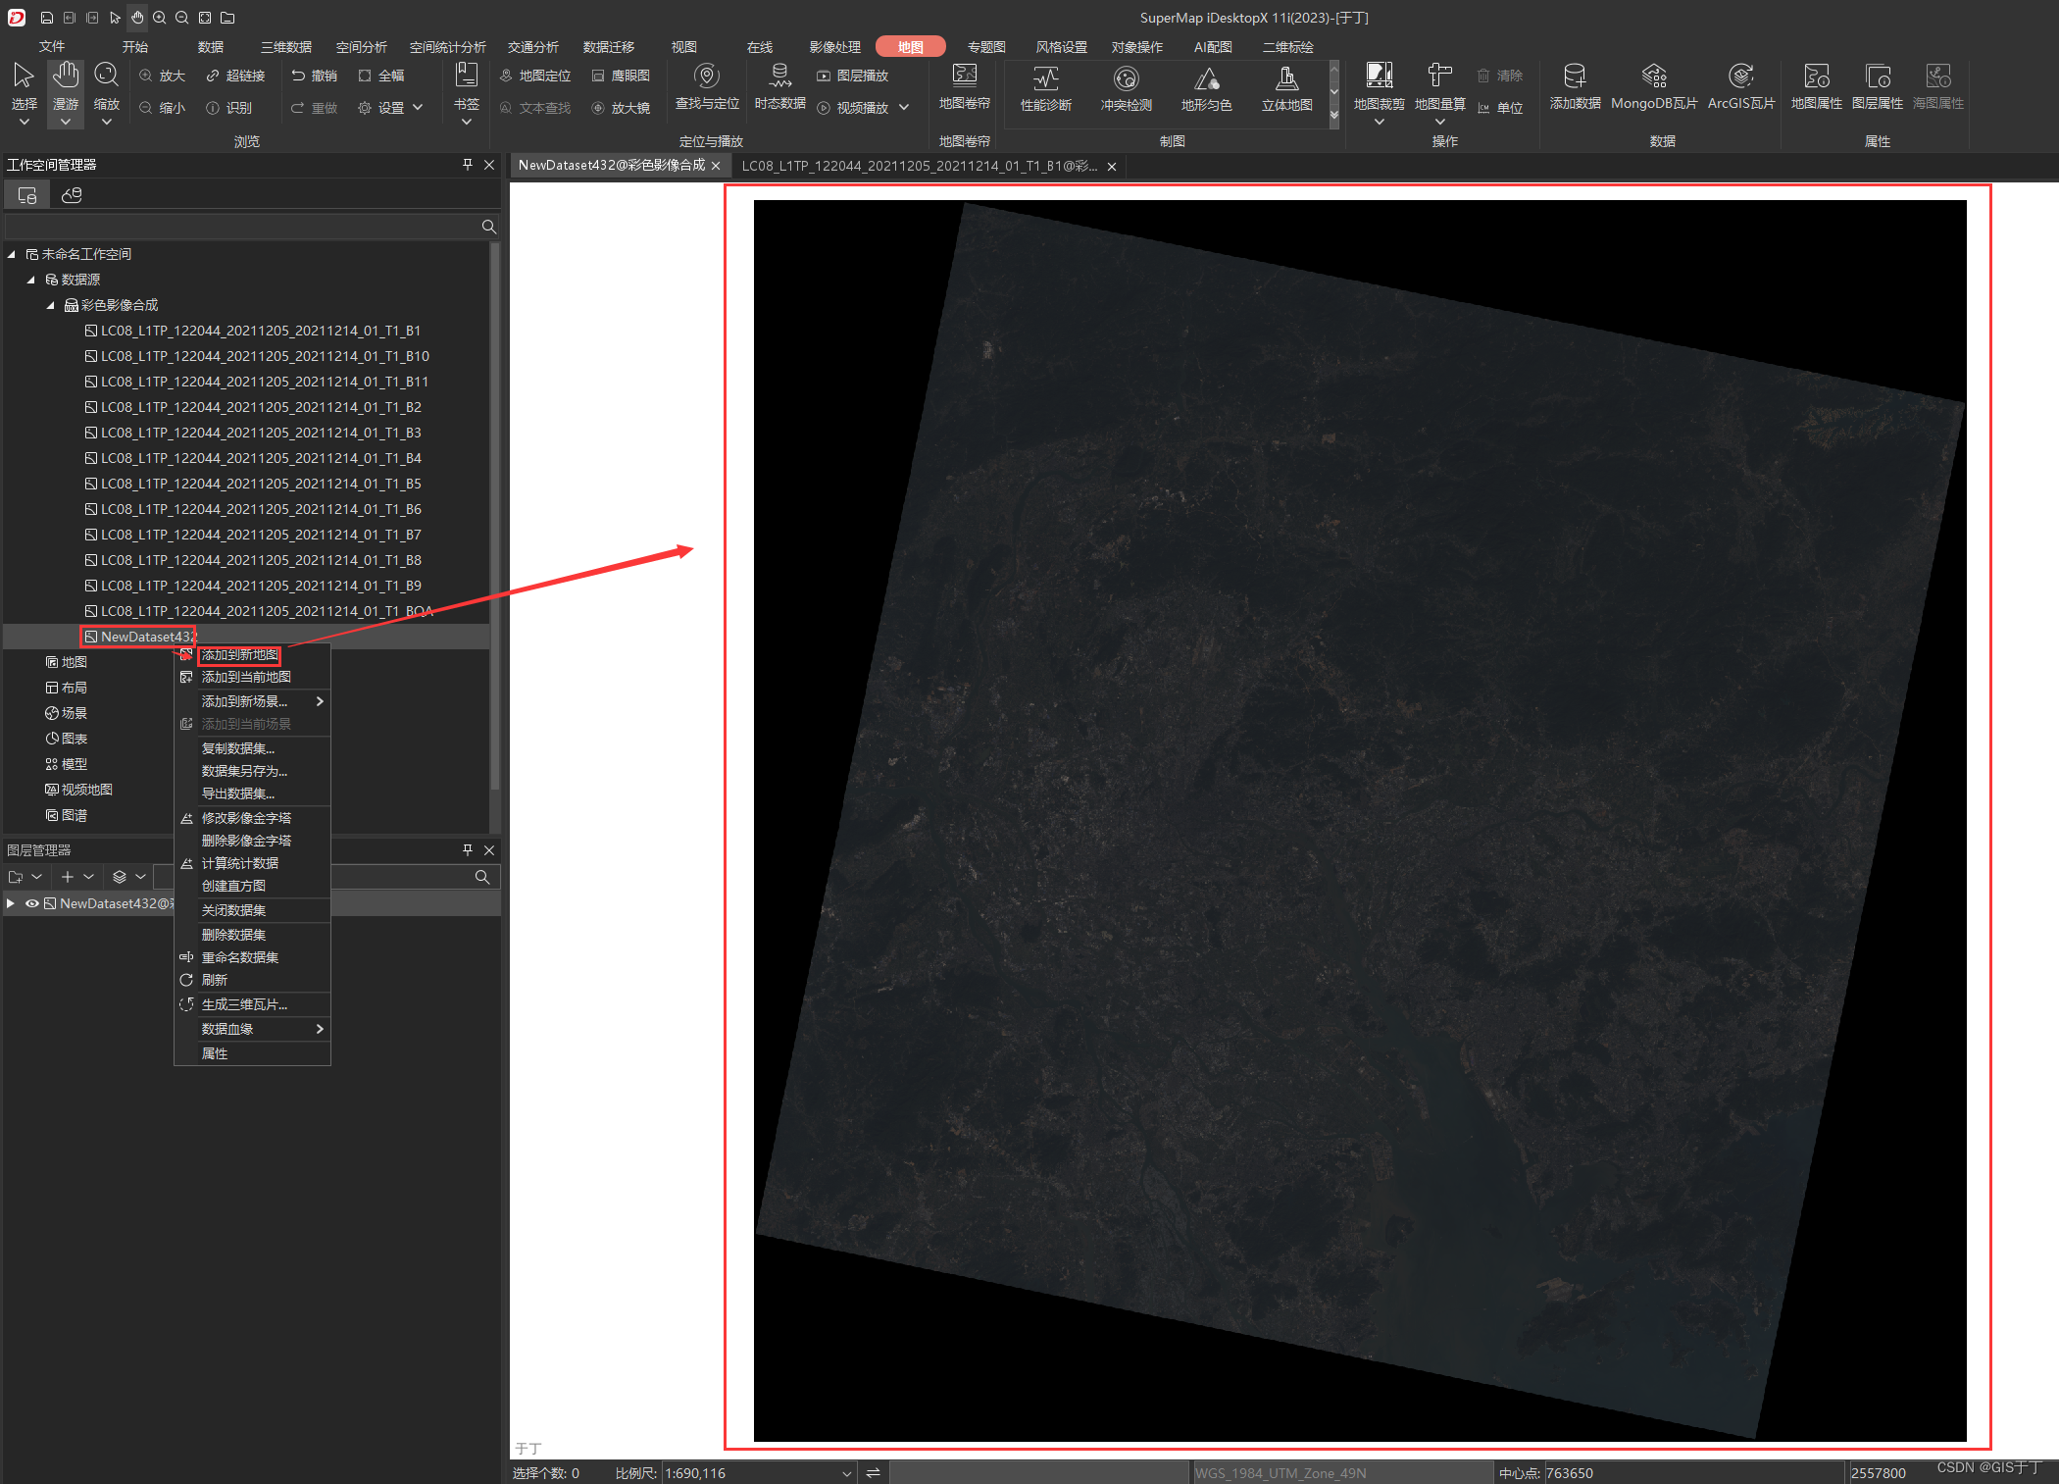2059x1484 pixels.
Task: Click the Stereo Map (立体地图) icon
Action: tap(1286, 80)
